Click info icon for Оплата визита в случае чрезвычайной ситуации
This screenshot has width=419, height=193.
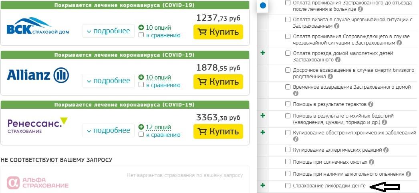[337, 26]
